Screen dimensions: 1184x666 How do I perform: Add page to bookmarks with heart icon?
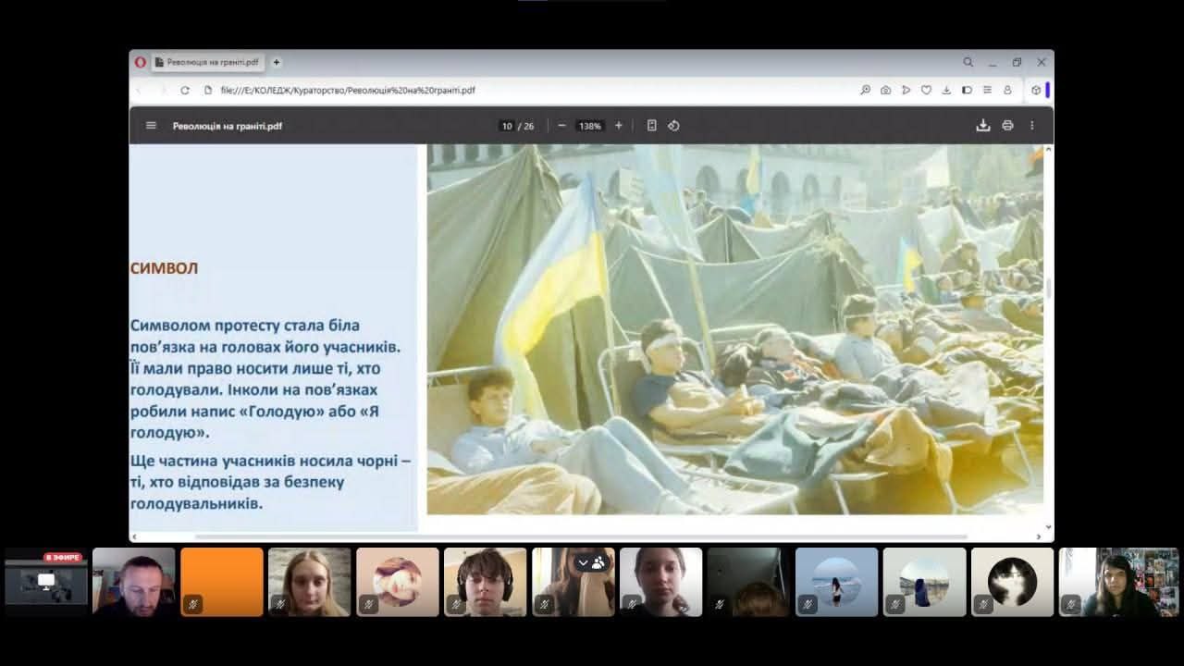point(926,91)
